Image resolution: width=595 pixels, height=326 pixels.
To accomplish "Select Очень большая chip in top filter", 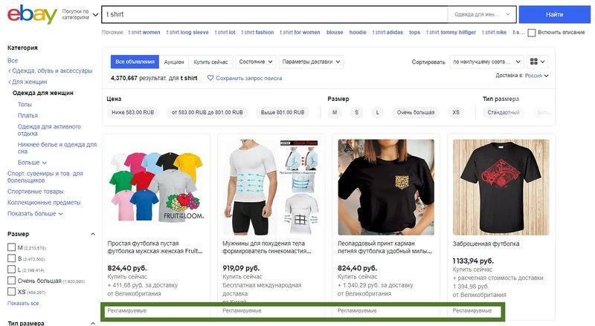I will click(x=416, y=112).
